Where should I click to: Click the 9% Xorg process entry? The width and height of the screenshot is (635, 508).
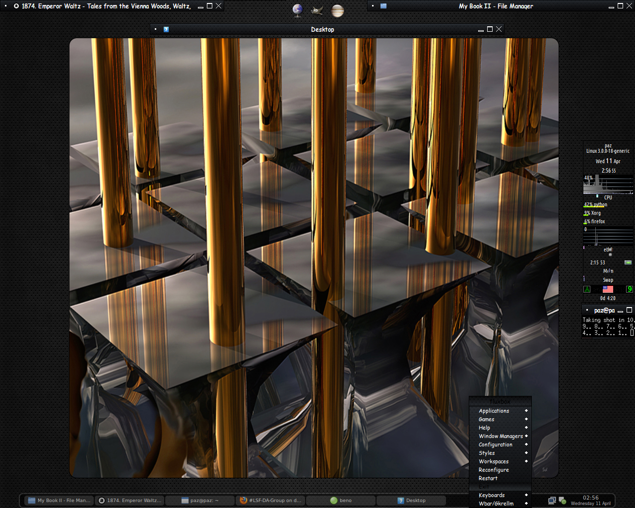[x=592, y=213]
